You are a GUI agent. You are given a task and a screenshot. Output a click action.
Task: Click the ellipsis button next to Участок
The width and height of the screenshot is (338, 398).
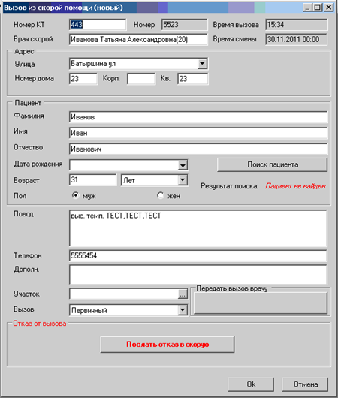click(x=183, y=294)
